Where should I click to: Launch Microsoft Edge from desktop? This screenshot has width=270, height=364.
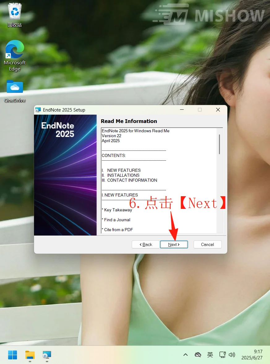pos(15,56)
